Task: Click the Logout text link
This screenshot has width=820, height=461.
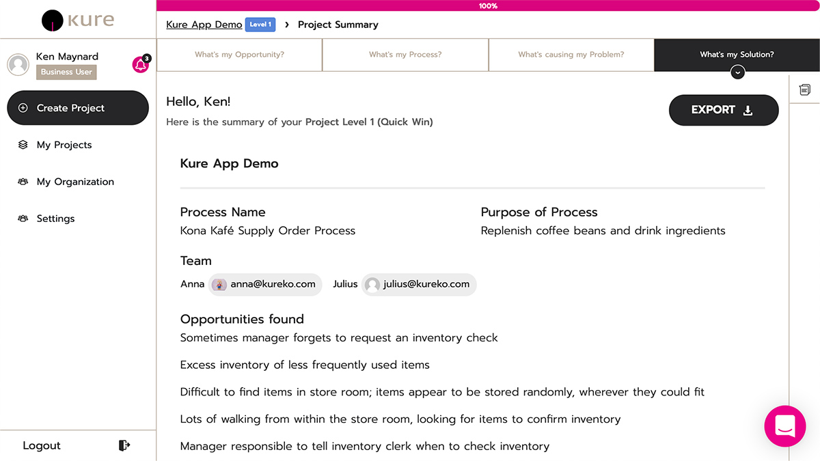Action: (42, 445)
